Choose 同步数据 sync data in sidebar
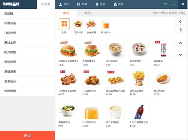Image resolution: width=188 pixels, height=140 pixels. [28, 52]
